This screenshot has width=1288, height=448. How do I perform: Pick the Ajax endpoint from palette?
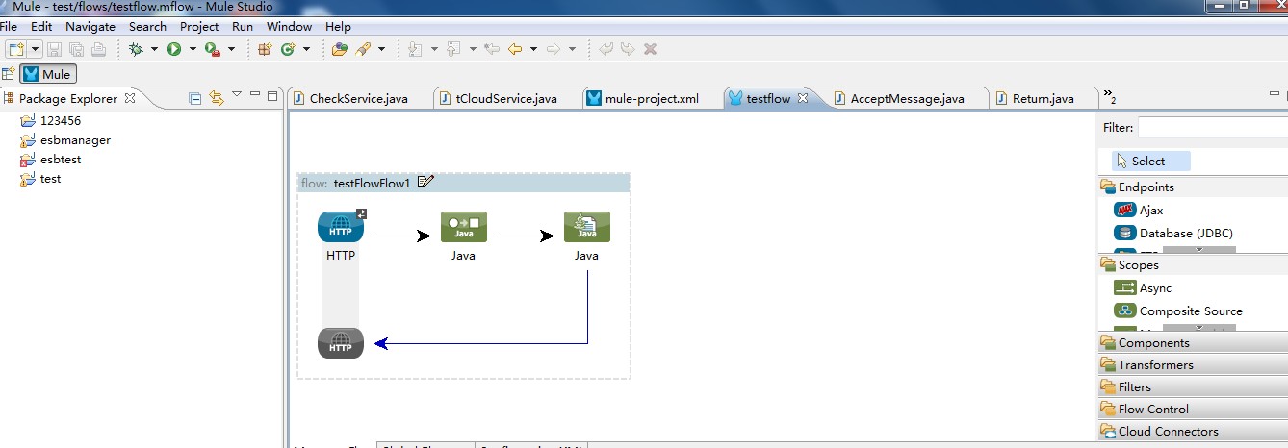click(x=1140, y=210)
